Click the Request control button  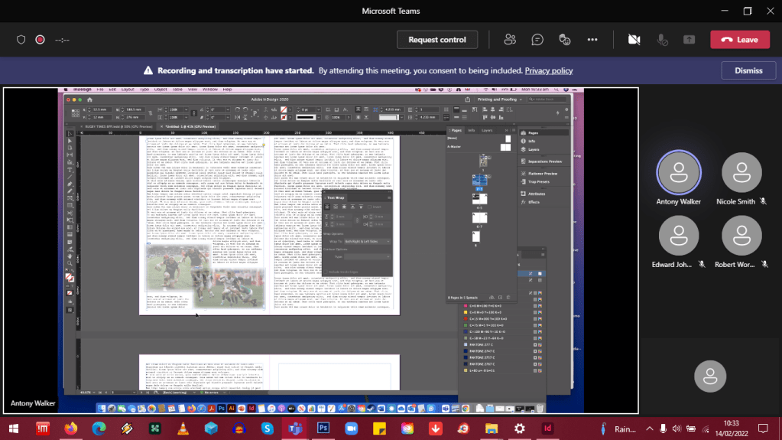[x=437, y=40]
